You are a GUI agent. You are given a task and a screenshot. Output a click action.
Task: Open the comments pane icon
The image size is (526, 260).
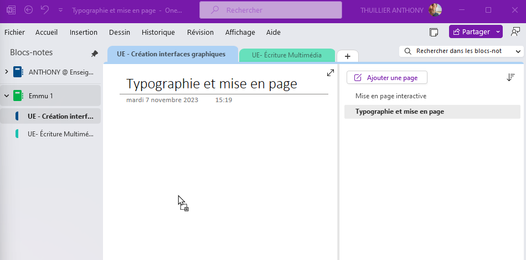[515, 32]
